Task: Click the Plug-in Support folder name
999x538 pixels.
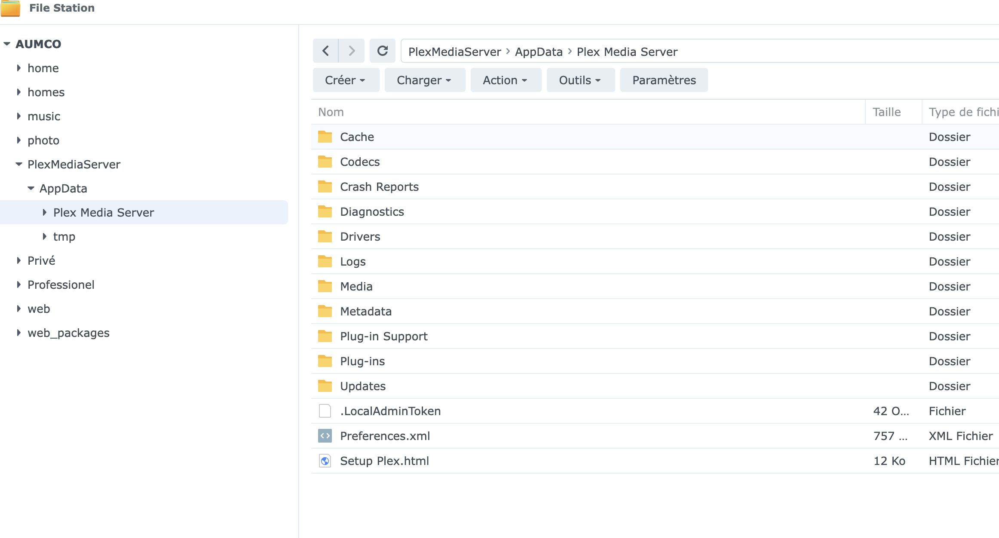Action: [383, 336]
